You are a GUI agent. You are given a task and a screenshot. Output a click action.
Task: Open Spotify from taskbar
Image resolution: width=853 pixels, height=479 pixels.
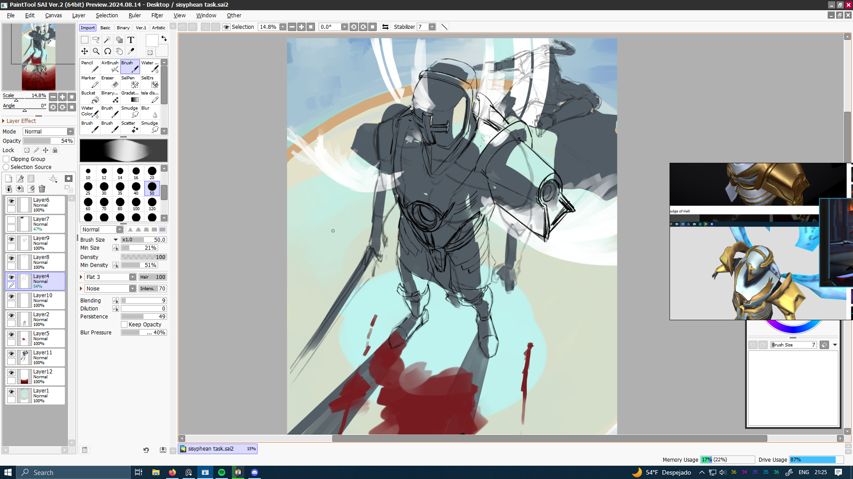[221, 472]
